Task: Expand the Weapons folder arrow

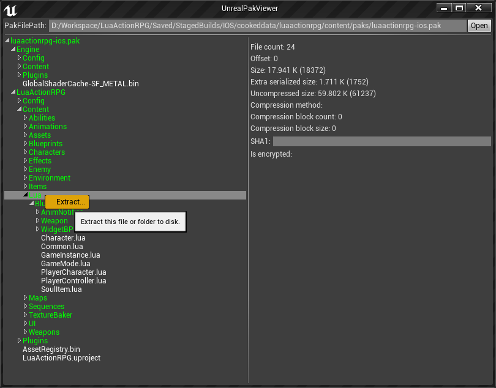Action: click(x=26, y=332)
